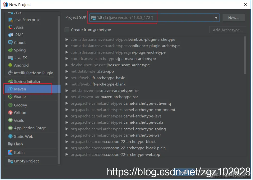Click the New... SDK button
The height and width of the screenshot is (180, 253).
[x=233, y=18]
